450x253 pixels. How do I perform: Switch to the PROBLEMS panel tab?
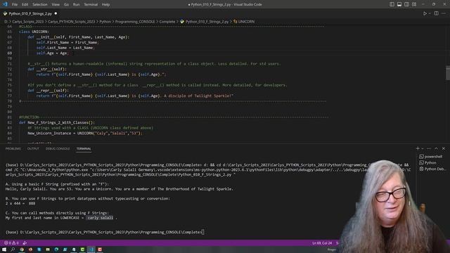point(13,148)
